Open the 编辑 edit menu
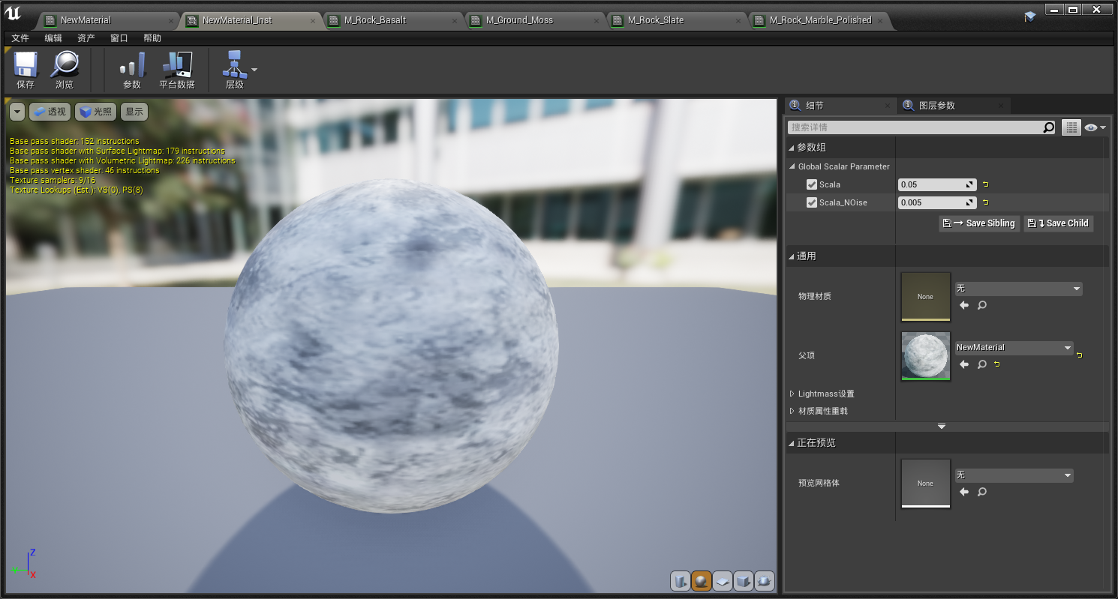 coord(53,38)
